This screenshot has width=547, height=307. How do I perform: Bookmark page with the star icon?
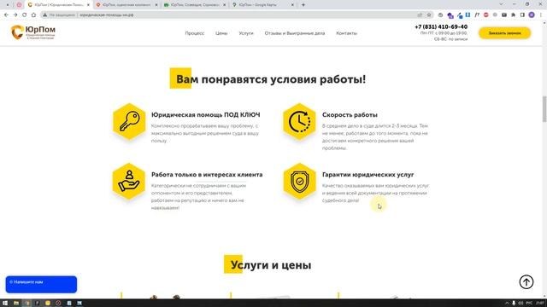click(x=429, y=15)
